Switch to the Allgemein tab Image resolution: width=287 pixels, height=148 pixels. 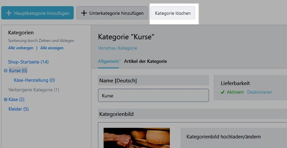click(108, 61)
